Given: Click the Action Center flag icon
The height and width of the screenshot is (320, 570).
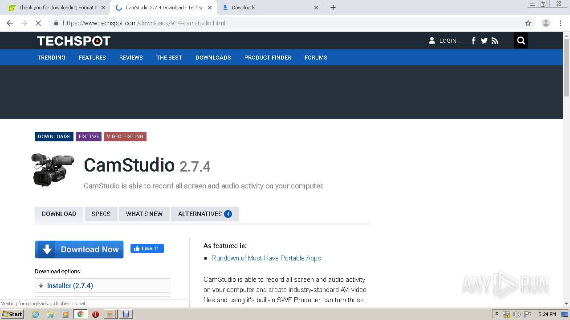Looking at the screenshot, I should point(527,314).
